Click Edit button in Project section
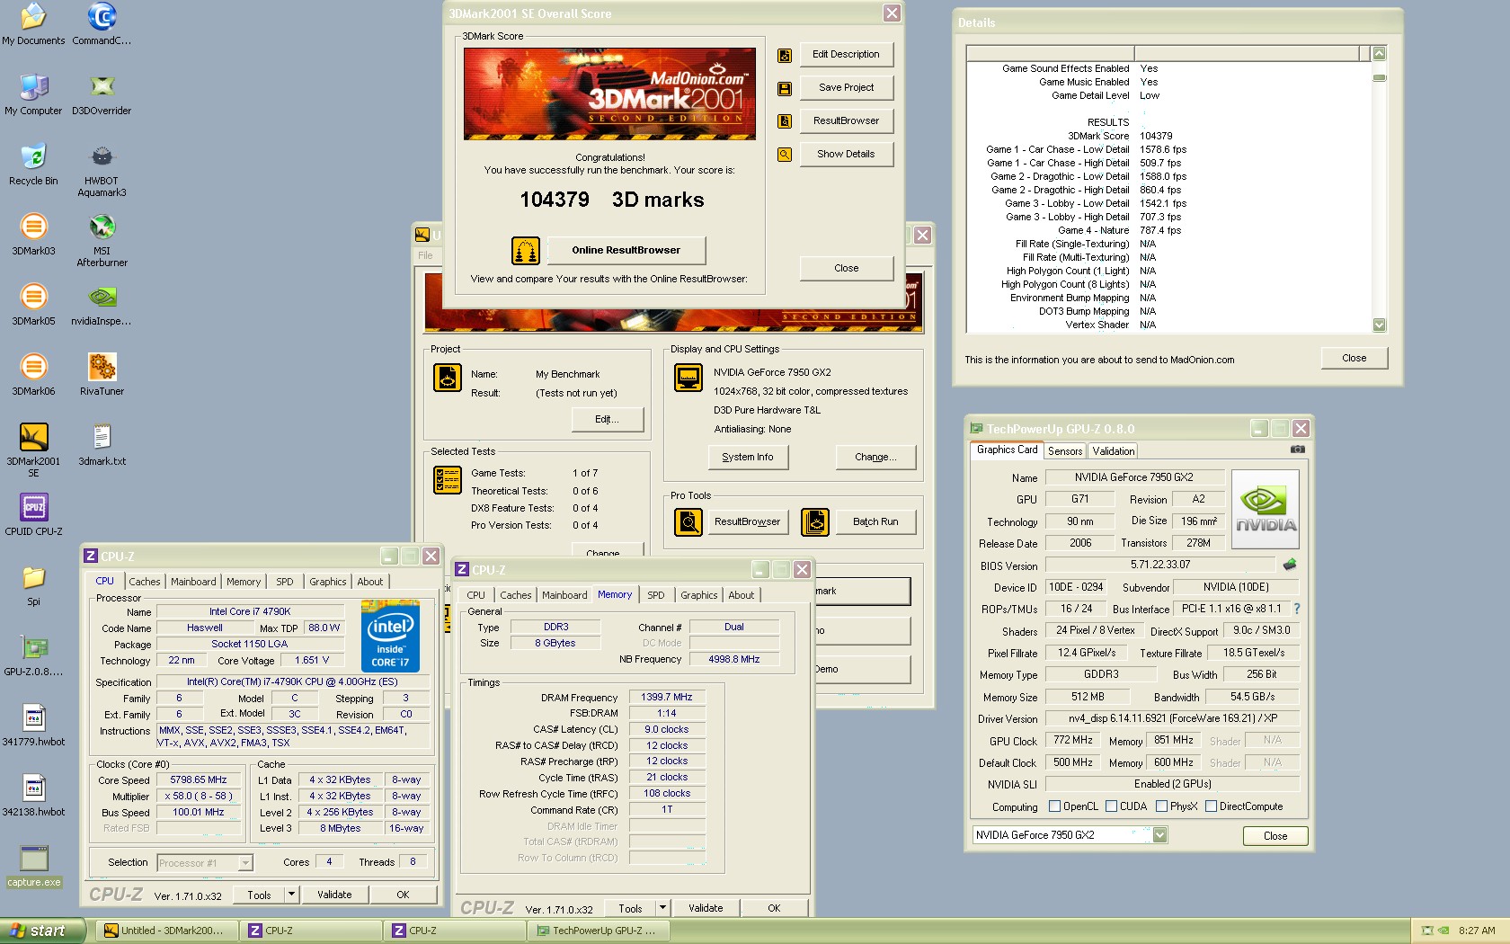Image resolution: width=1510 pixels, height=944 pixels. [607, 419]
